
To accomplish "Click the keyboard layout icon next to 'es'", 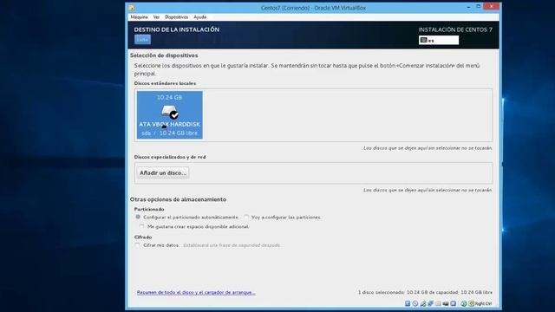I will pyautogui.click(x=423, y=40).
